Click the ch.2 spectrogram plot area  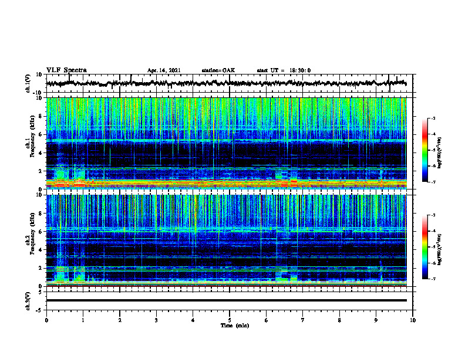click(226, 241)
